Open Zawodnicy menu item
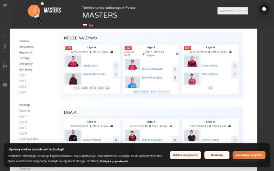Screen dimensions: 274x171 pyautogui.click(x=26, y=64)
